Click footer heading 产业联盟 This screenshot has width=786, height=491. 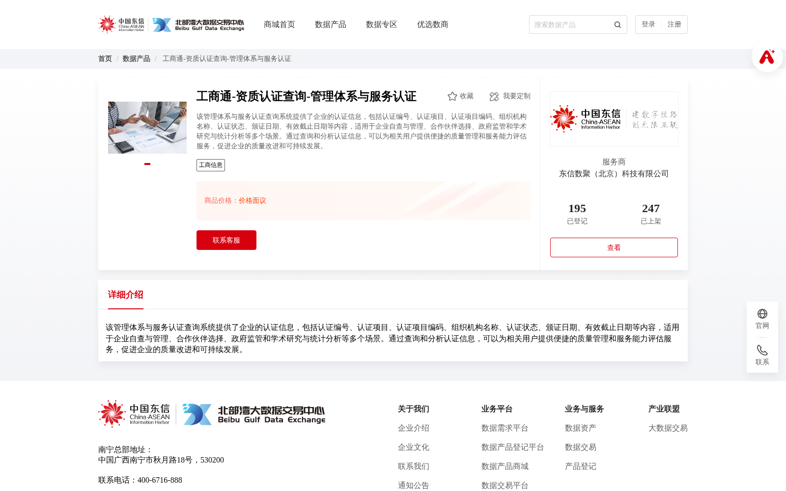click(664, 409)
